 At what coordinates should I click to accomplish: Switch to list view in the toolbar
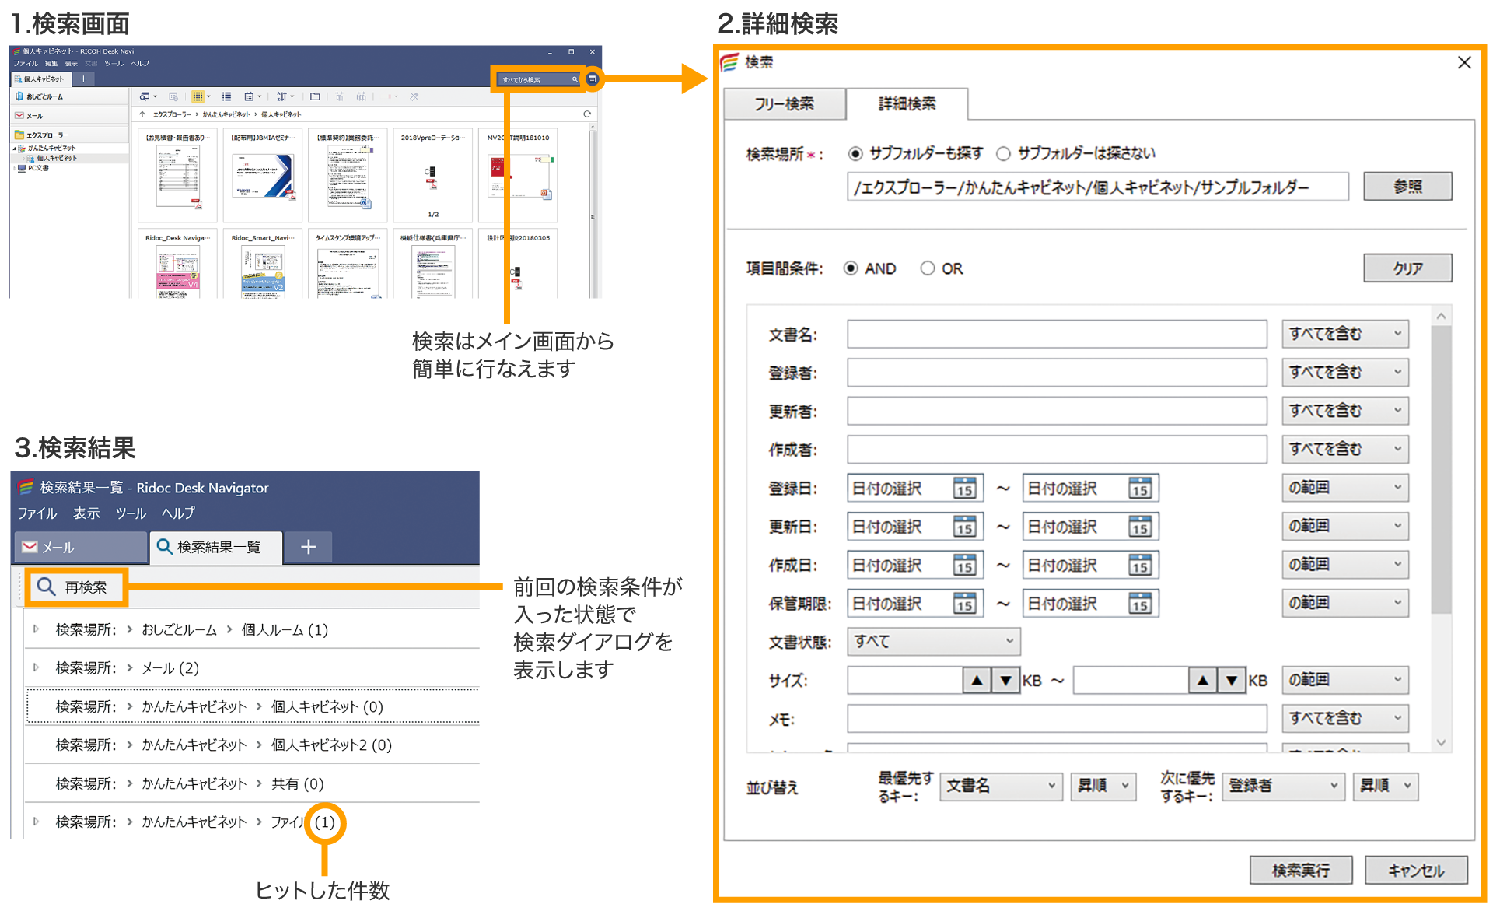click(x=226, y=96)
